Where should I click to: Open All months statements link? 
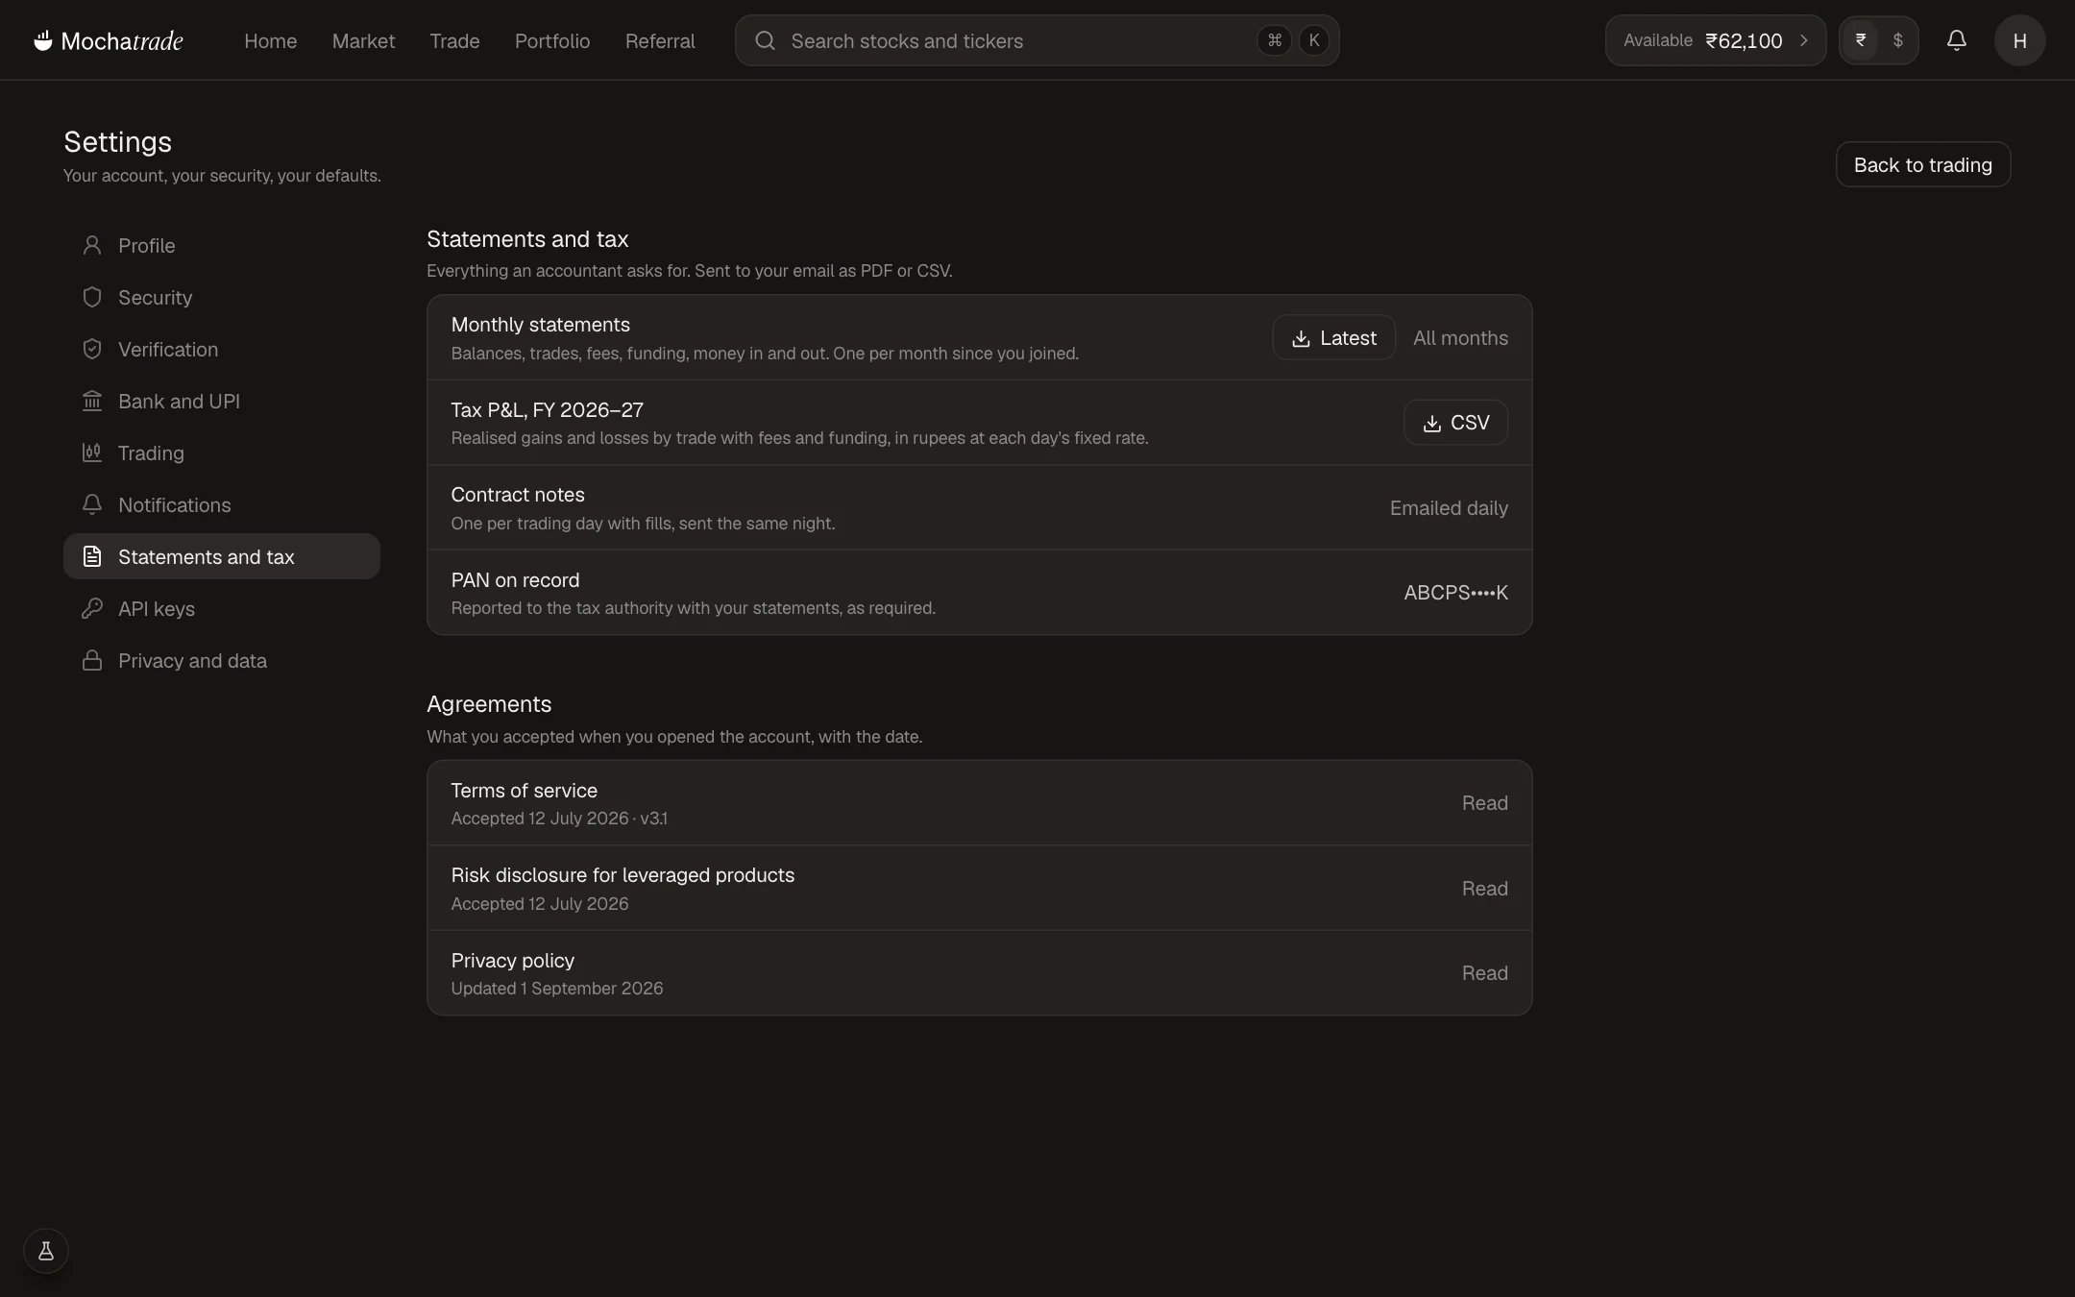click(1460, 338)
